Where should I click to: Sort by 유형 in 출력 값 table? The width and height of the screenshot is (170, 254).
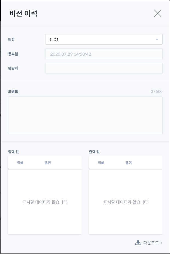coord(129,163)
